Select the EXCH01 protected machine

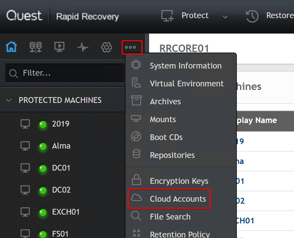pyautogui.click(x=66, y=212)
